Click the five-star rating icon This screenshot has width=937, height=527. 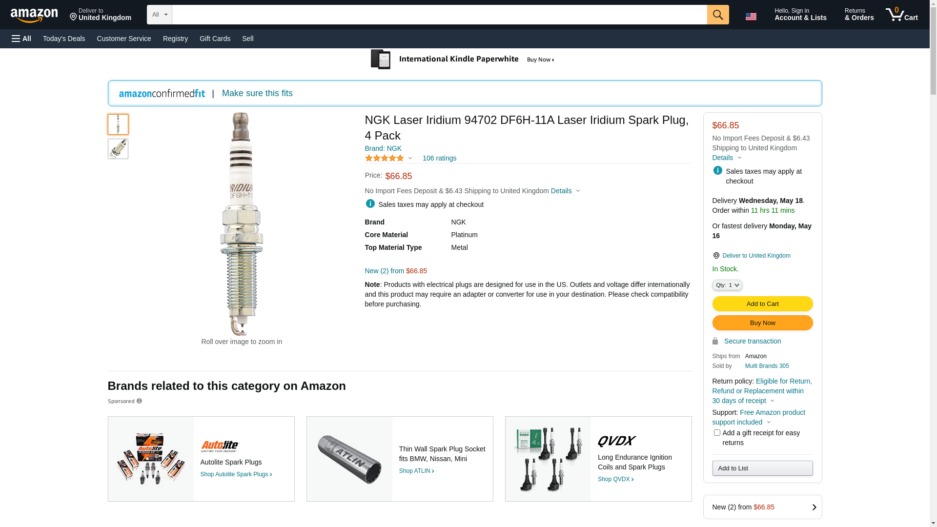[x=385, y=158]
